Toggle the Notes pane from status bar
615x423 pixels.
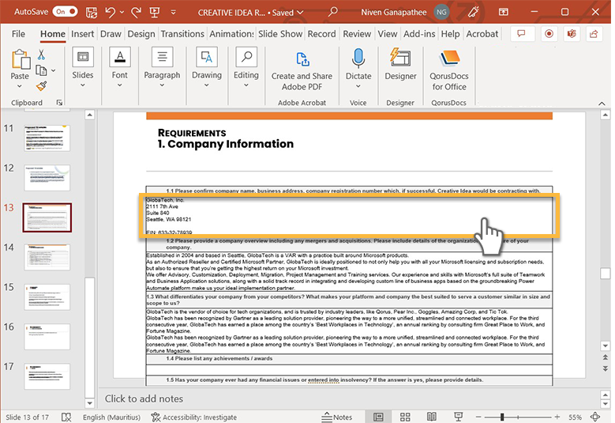pyautogui.click(x=337, y=417)
